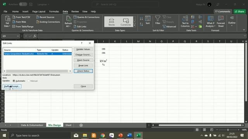Click the Startup Prompt button
Screen dimensions: 248x139
tap(12, 86)
